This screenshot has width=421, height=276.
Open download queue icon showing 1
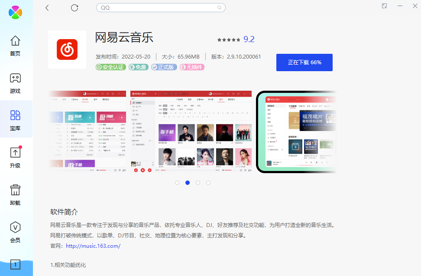pyautogui.click(x=15, y=264)
